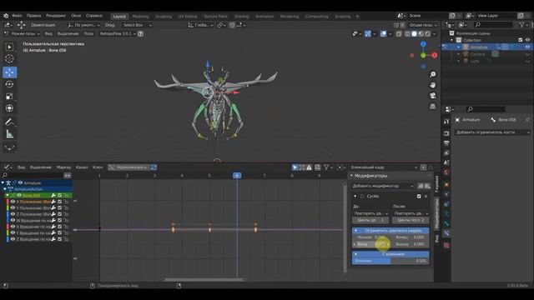Select the Annotate tool
This screenshot has width=534, height=300.
click(9, 122)
